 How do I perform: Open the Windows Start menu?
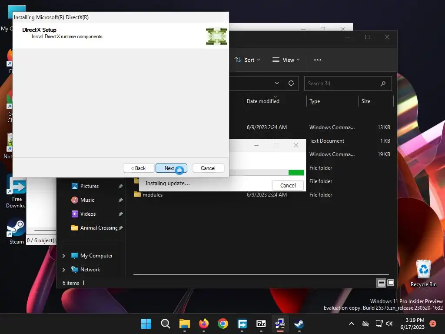pos(146,324)
